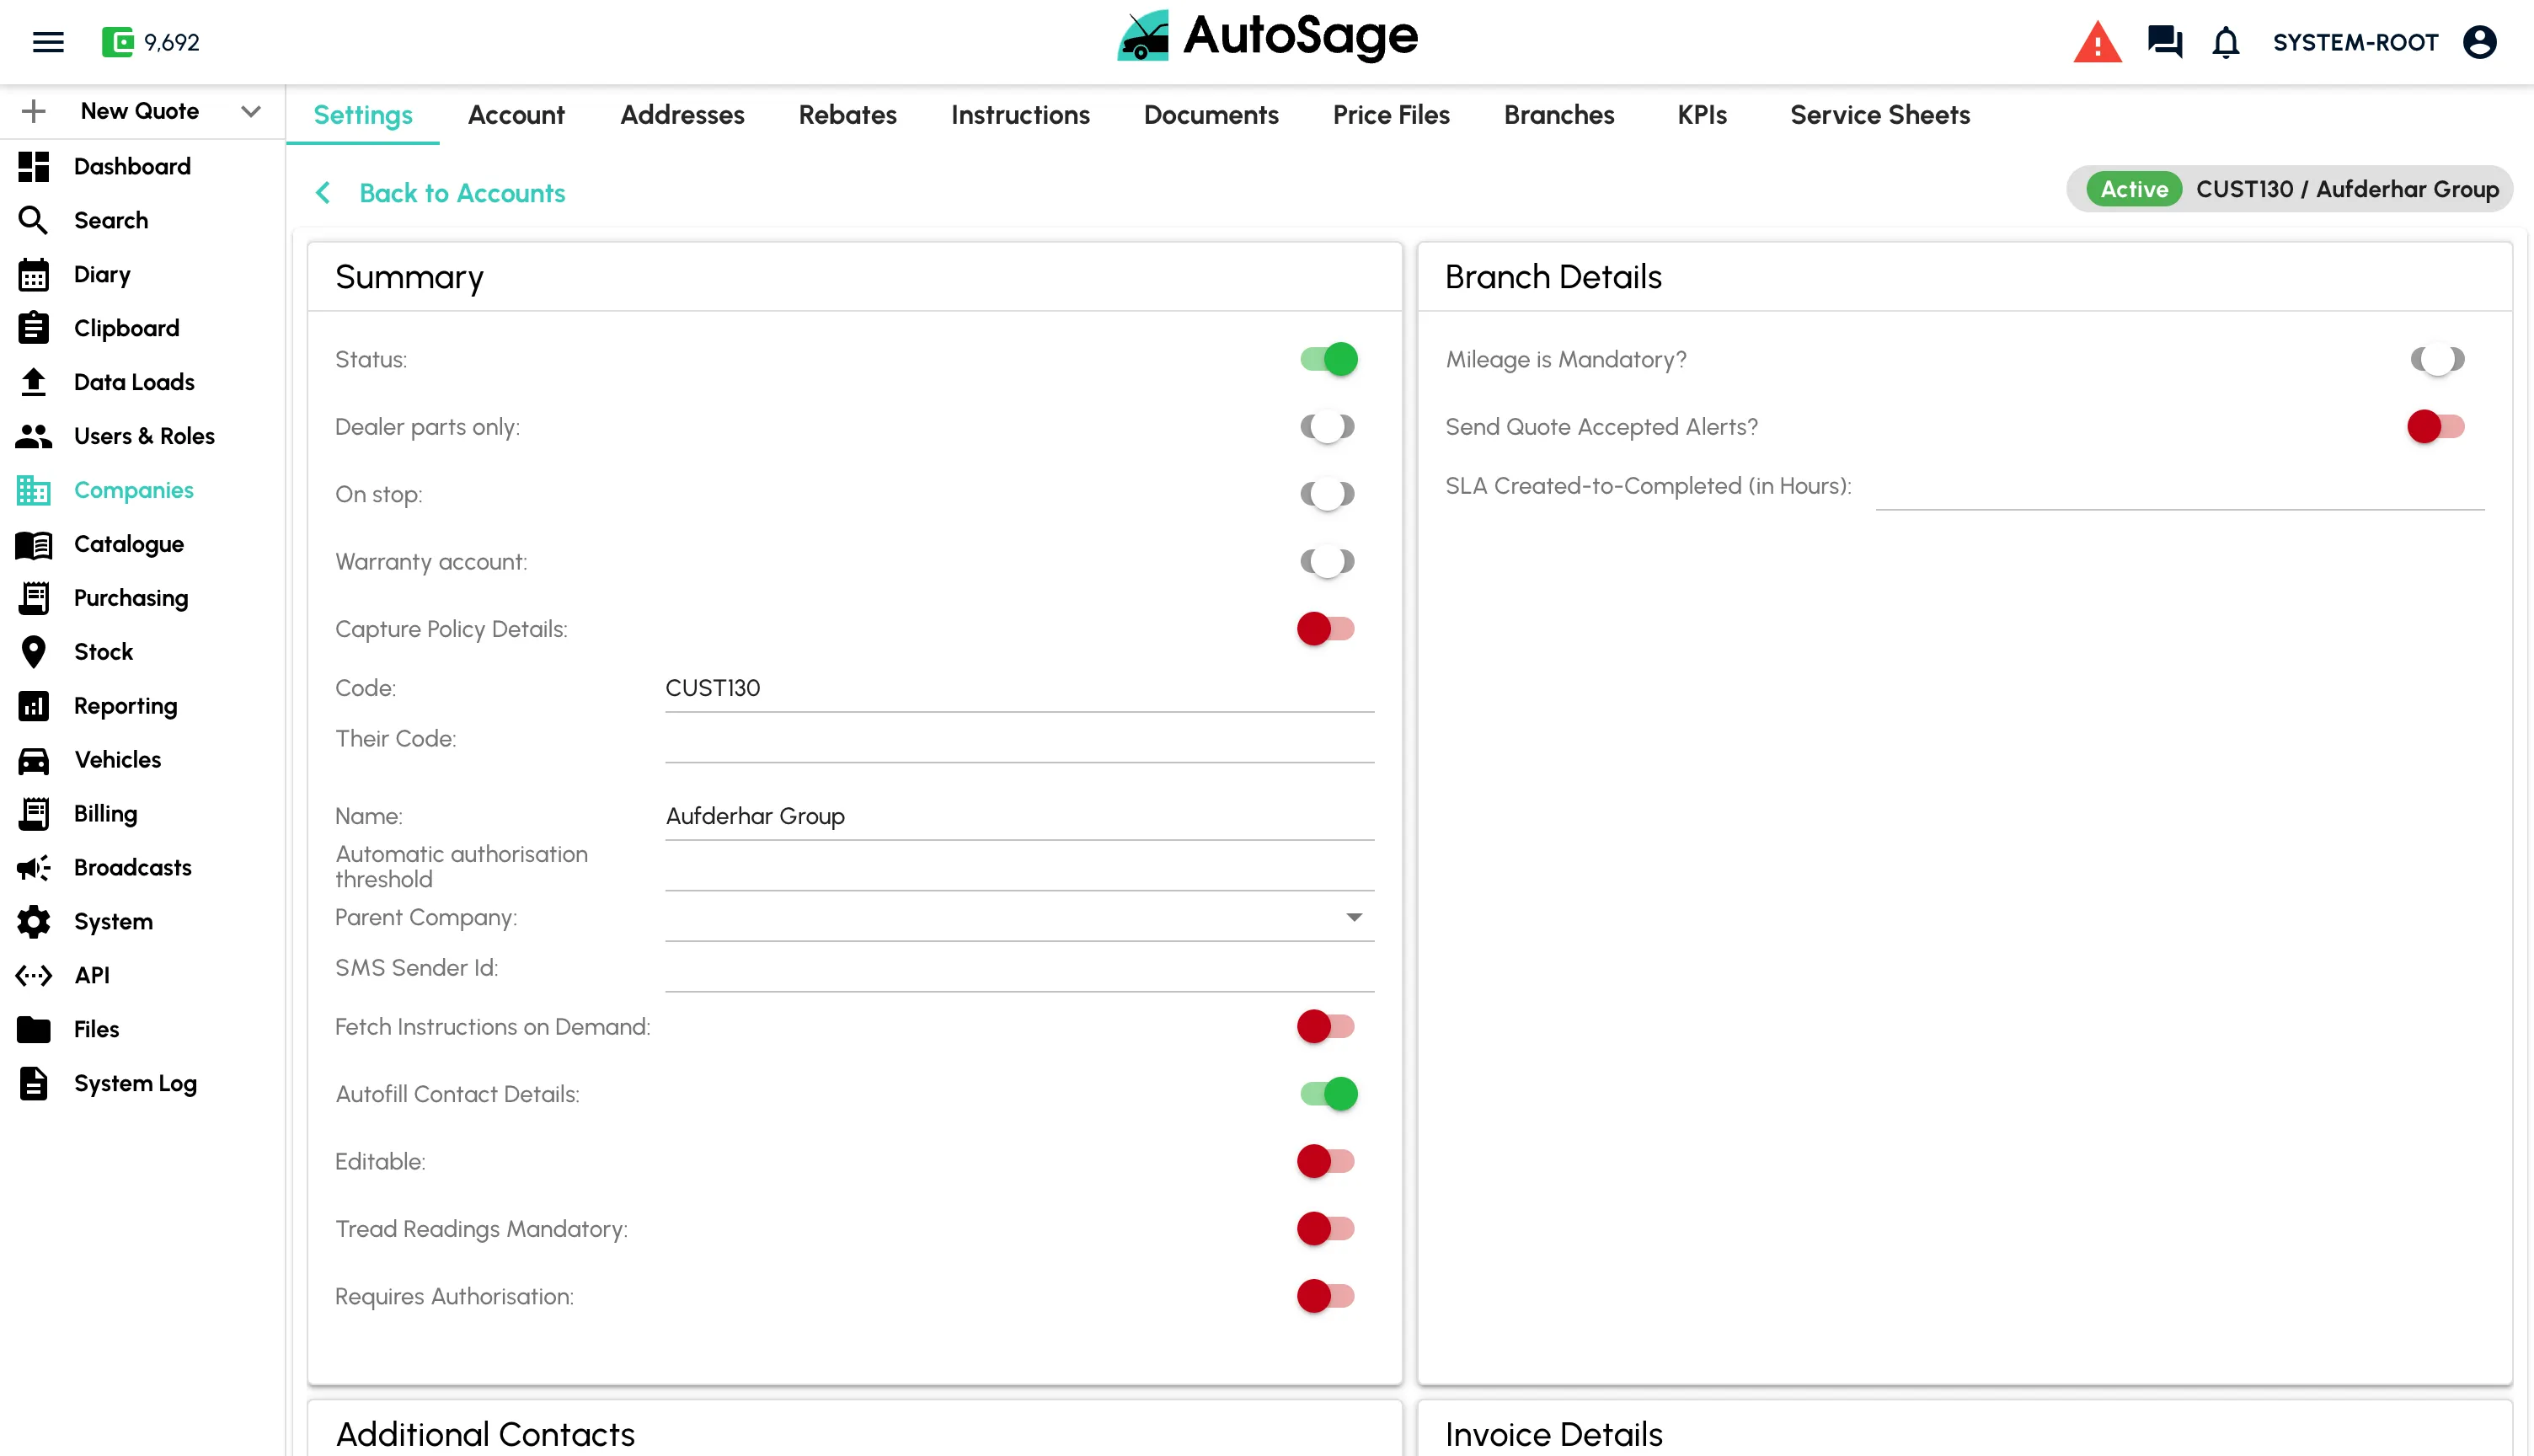Screen dimensions: 2534x1456
Task: Switch to the Price Files tab
Action: click(1391, 115)
